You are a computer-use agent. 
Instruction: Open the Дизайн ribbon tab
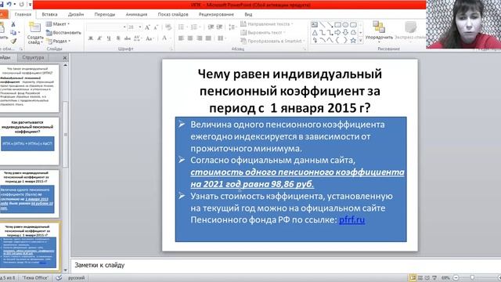pyautogui.click(x=76, y=14)
